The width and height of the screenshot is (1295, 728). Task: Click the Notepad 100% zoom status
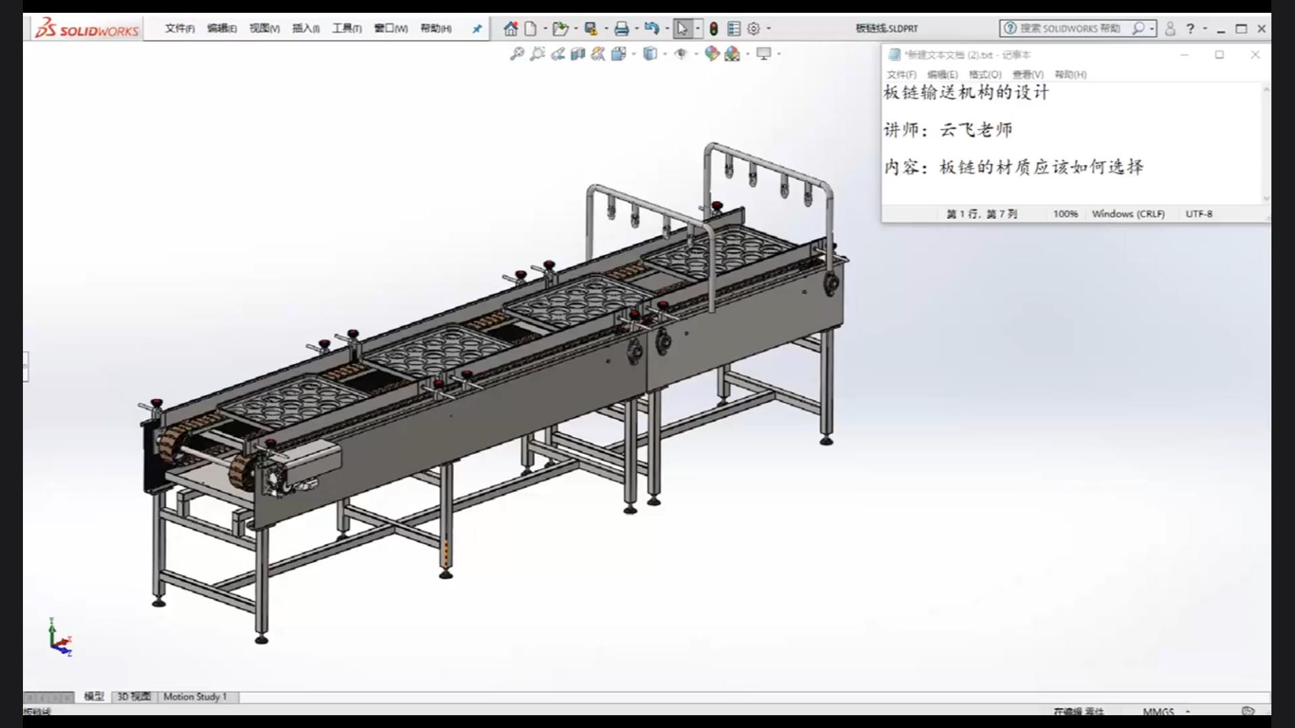click(1066, 214)
